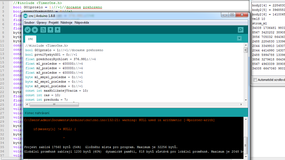Screen dimensions: 285x160
Task: Click horizontal scrollbar left arrow in editor
Action: coord(27,104)
